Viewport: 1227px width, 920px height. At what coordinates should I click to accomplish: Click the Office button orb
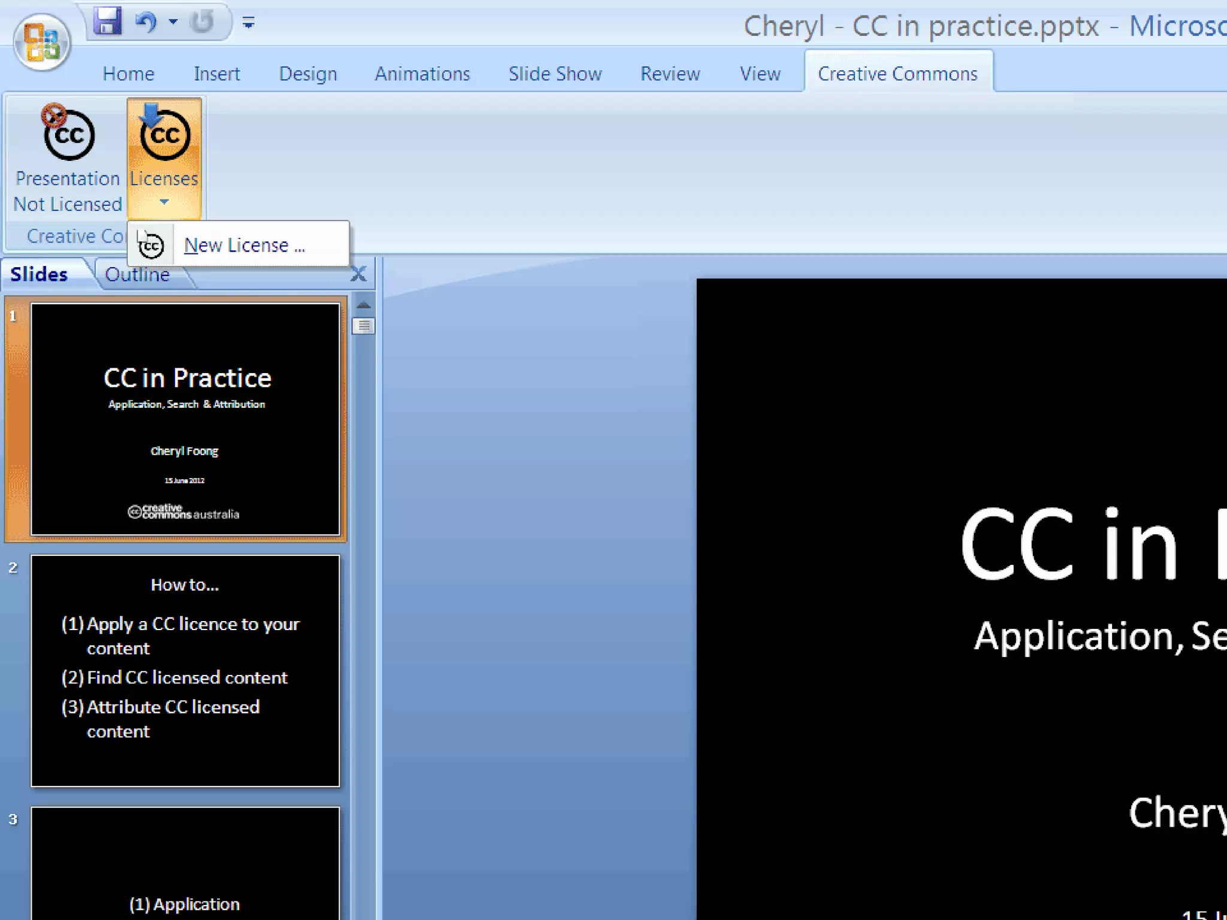point(42,42)
